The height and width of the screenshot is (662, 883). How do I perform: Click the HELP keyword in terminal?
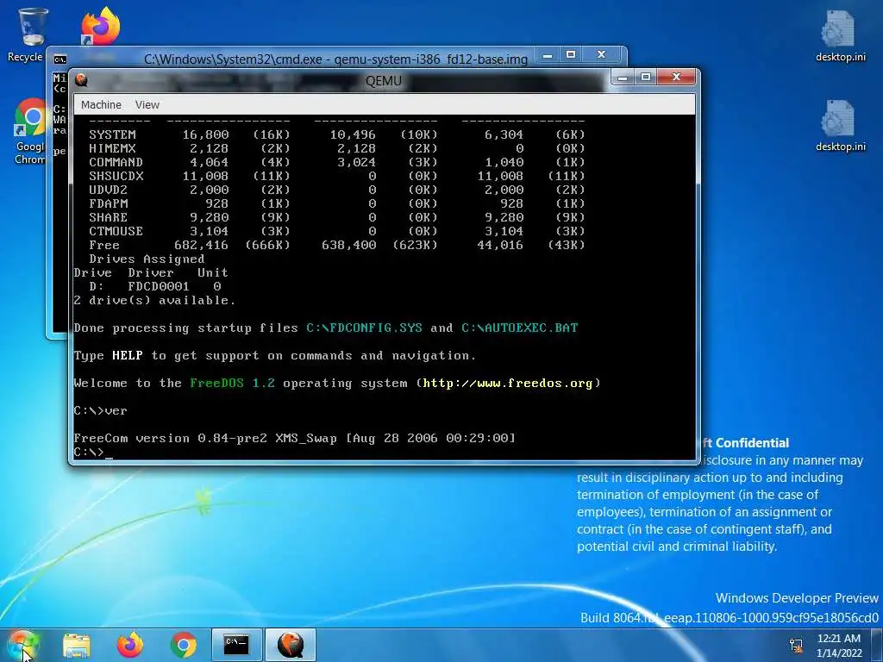pos(128,356)
